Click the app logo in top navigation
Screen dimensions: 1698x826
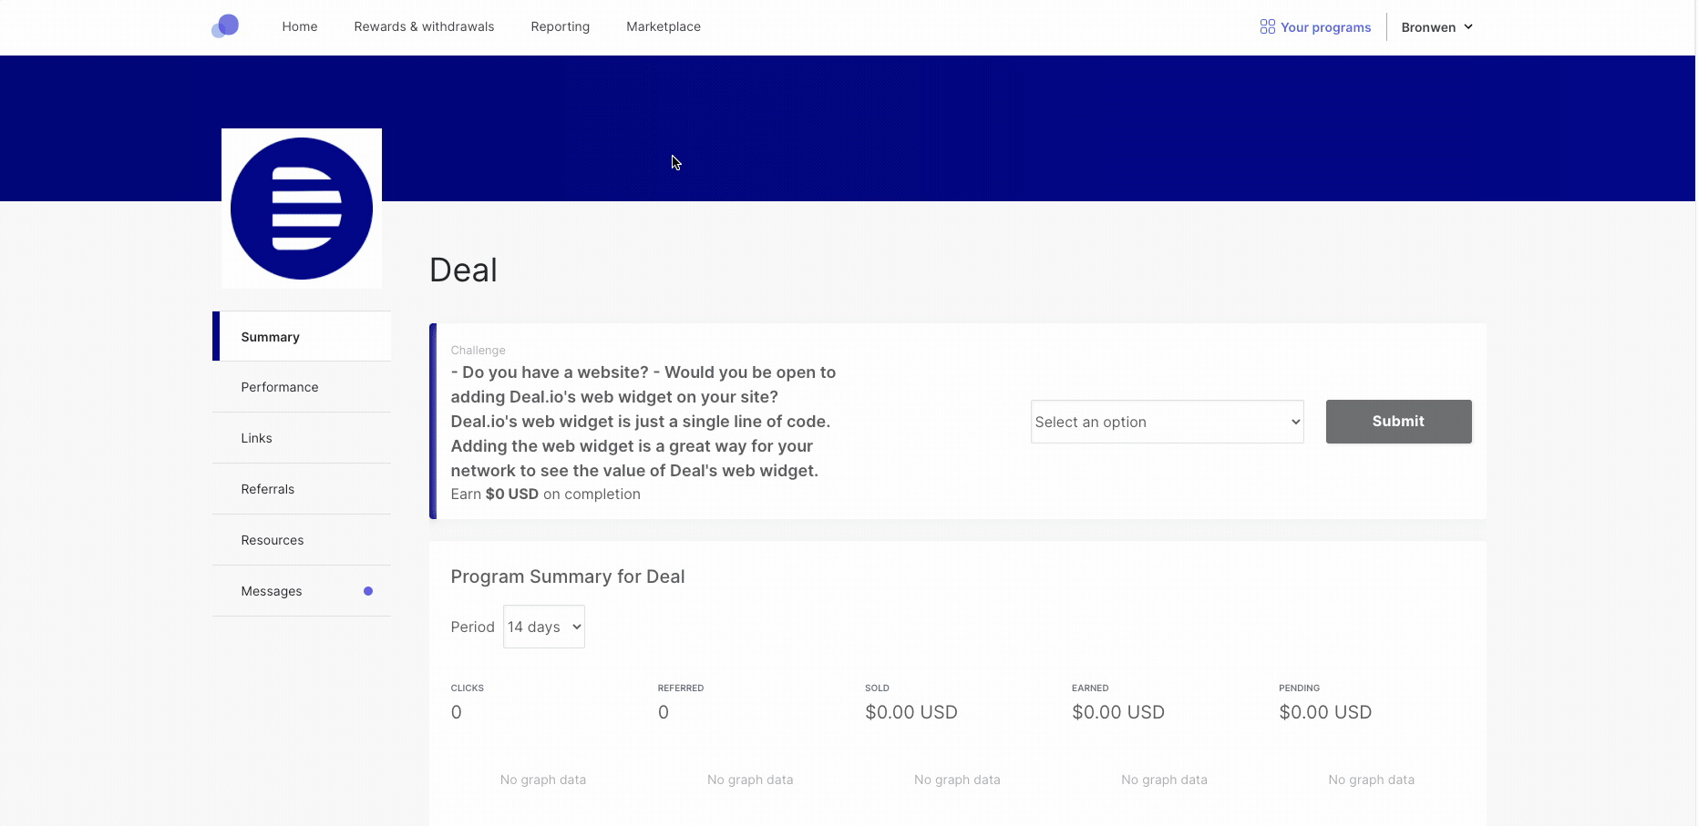225,26
